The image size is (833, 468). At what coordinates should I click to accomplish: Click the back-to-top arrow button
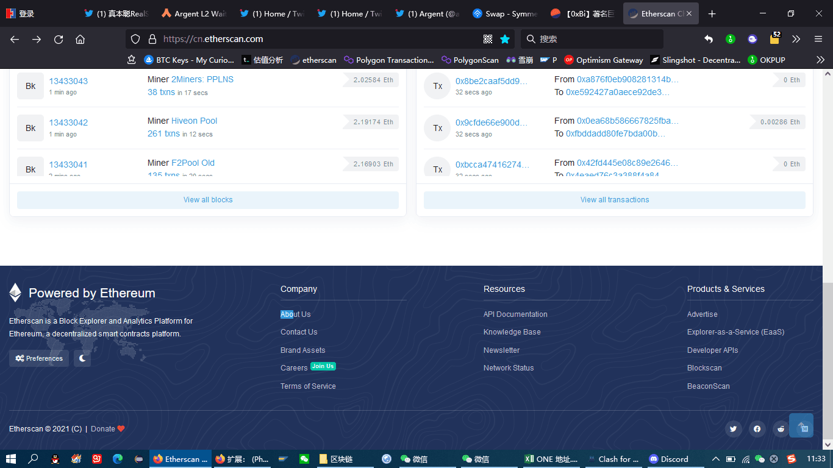[x=801, y=425]
